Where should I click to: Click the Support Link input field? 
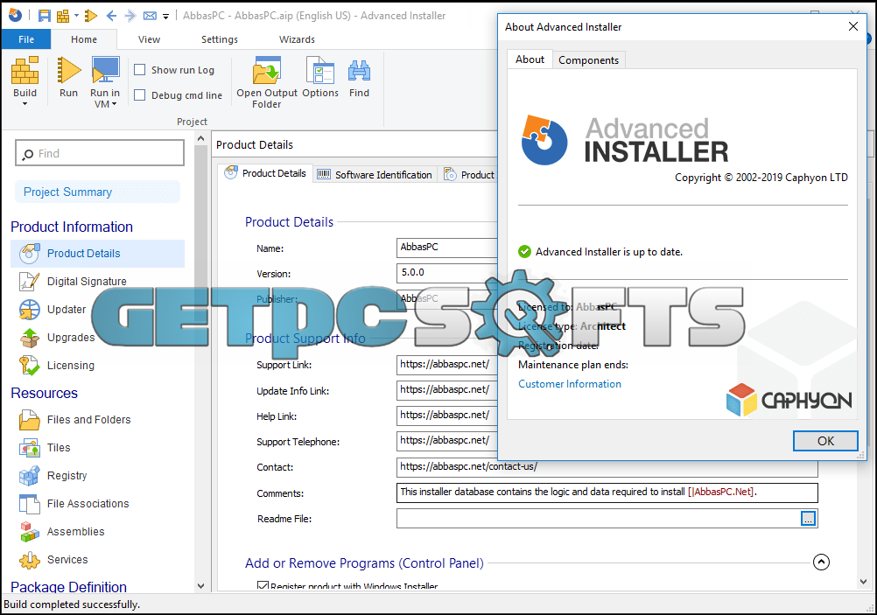pyautogui.click(x=447, y=365)
